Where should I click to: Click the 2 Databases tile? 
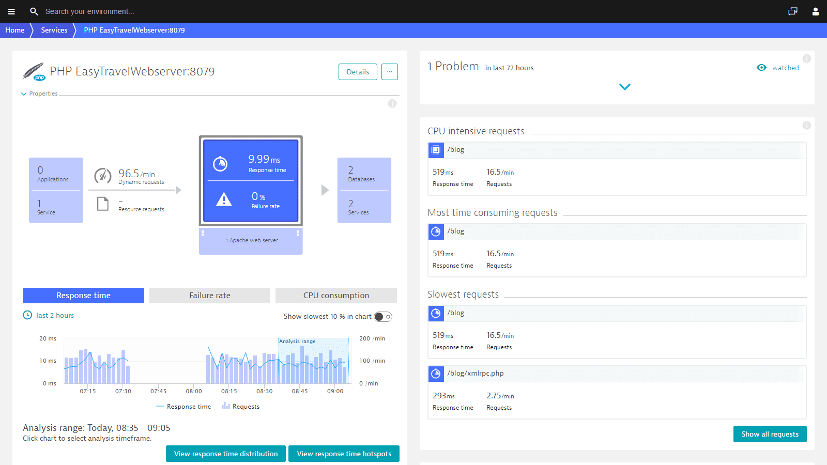364,174
